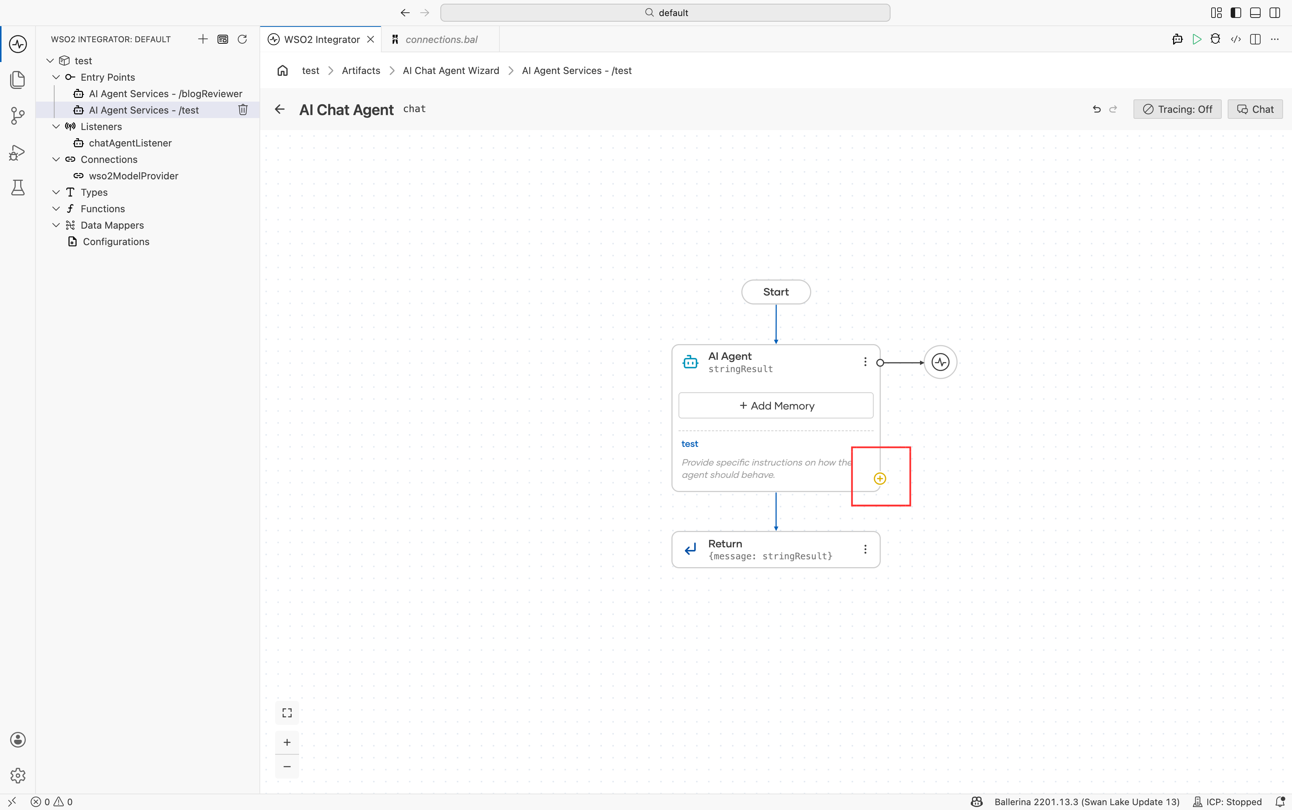Toggle the secondary side bar visibility
This screenshot has height=810, width=1292.
pyautogui.click(x=1275, y=13)
